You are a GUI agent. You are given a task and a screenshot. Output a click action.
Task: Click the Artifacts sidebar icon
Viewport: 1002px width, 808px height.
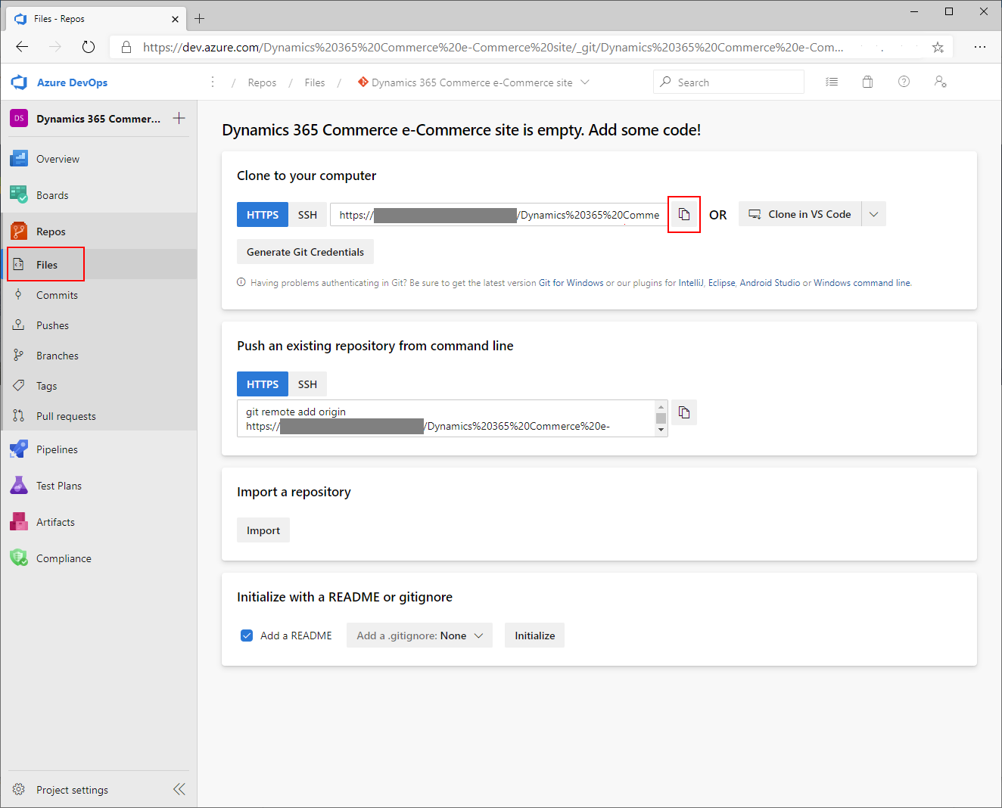click(19, 521)
